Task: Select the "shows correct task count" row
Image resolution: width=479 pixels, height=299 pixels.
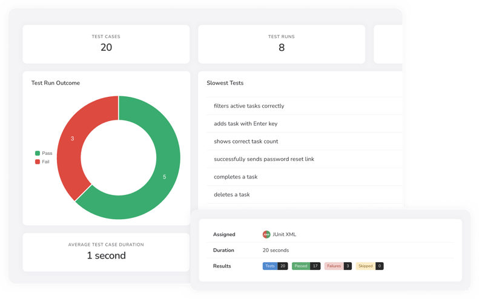Action: [246, 142]
